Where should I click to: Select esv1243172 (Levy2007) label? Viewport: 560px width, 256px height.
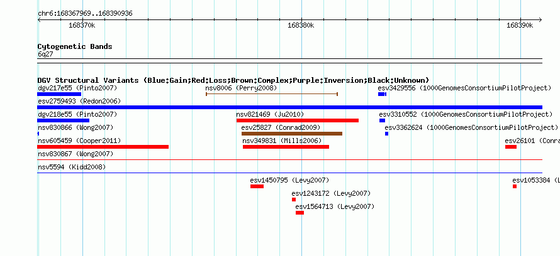(x=331, y=193)
